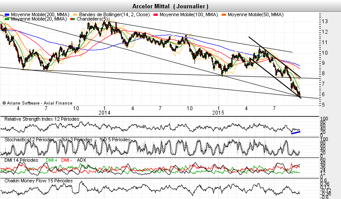
Task: Click the 'Chaikin Money Flow 15 Périodes' panel label
Action: [38, 181]
